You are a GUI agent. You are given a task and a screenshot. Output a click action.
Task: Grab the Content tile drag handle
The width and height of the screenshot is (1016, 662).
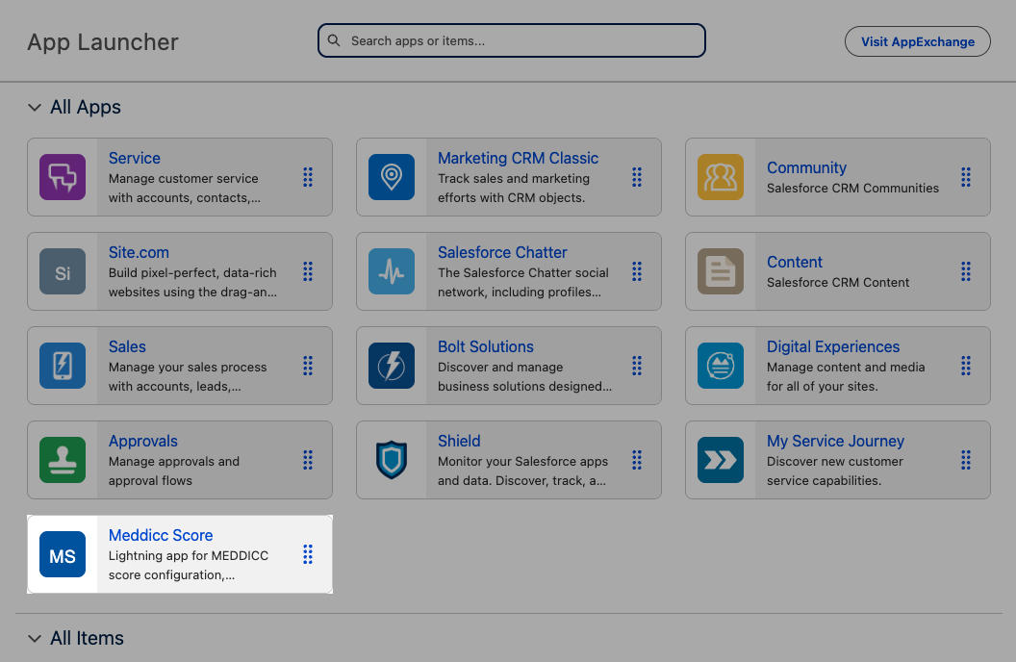965,271
